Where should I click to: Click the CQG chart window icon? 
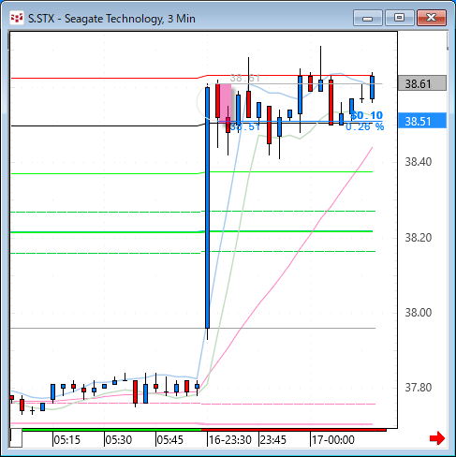[17, 19]
